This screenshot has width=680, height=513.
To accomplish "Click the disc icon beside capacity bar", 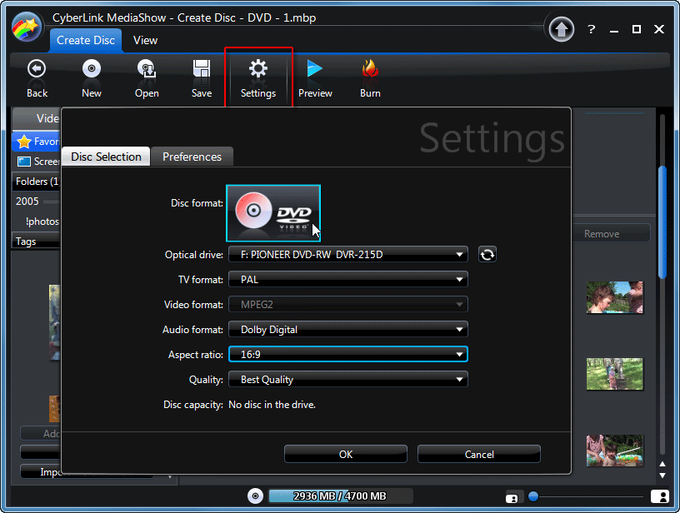I will point(255,496).
